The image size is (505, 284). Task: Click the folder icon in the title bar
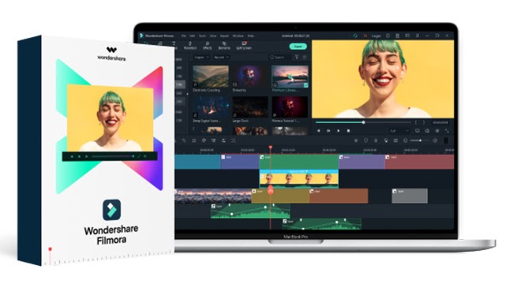point(407,35)
